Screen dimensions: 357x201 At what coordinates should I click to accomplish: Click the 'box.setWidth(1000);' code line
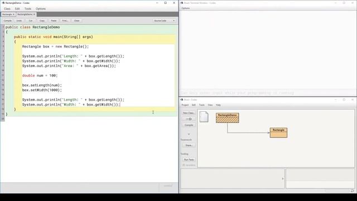(x=42, y=90)
